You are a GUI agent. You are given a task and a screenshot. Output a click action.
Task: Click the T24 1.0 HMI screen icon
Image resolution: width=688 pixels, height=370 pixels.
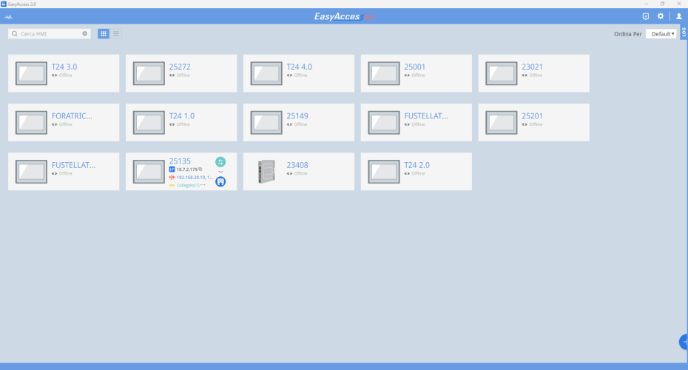(x=149, y=122)
